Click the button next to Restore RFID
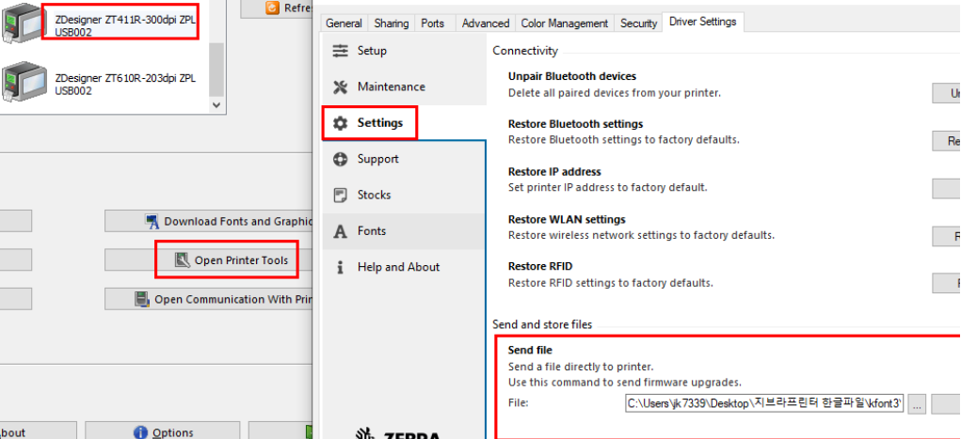The image size is (961, 439). (x=946, y=283)
